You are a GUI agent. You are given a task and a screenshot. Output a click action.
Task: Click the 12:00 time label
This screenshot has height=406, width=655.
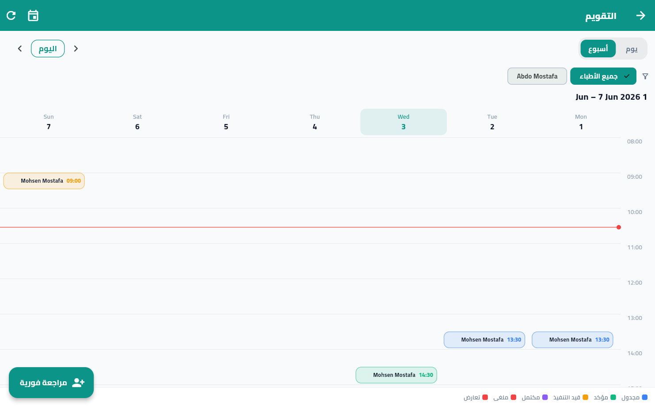point(635,282)
